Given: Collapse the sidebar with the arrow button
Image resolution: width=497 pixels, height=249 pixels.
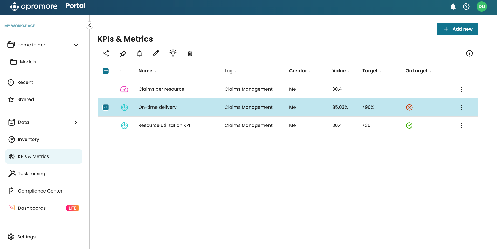Looking at the screenshot, I should (x=89, y=25).
